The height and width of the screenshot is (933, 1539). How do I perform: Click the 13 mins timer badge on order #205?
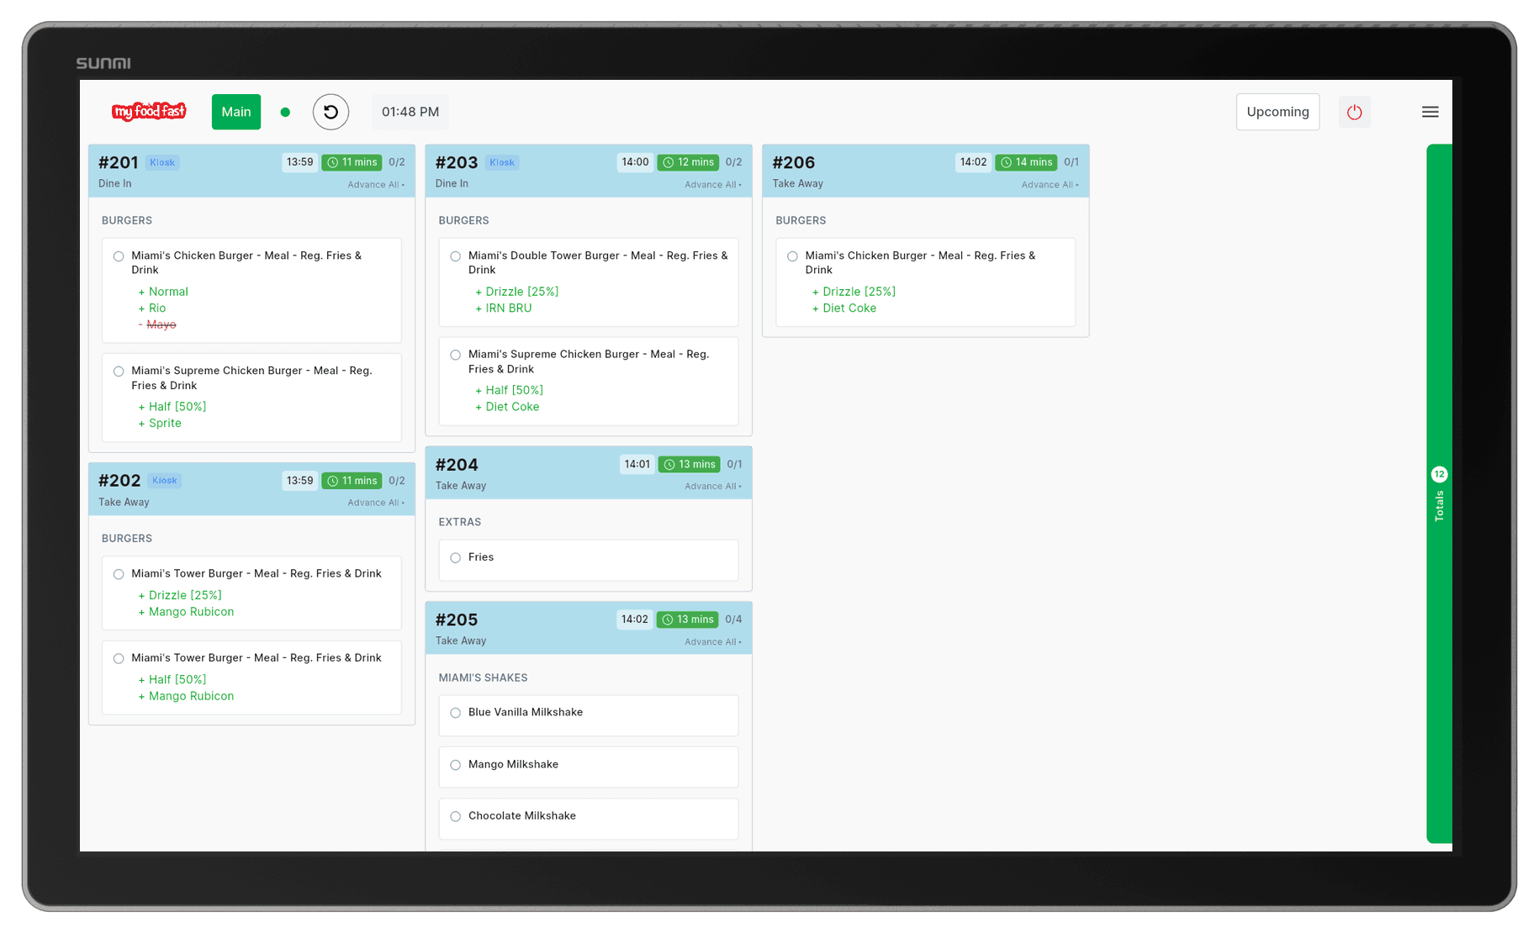tap(688, 619)
